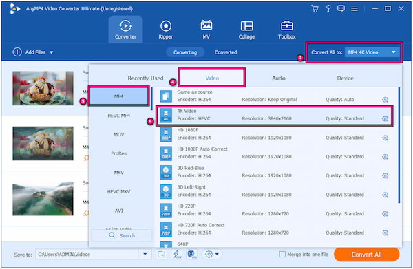
Task: Expand the Save to path dropdown
Action: (x=145, y=255)
